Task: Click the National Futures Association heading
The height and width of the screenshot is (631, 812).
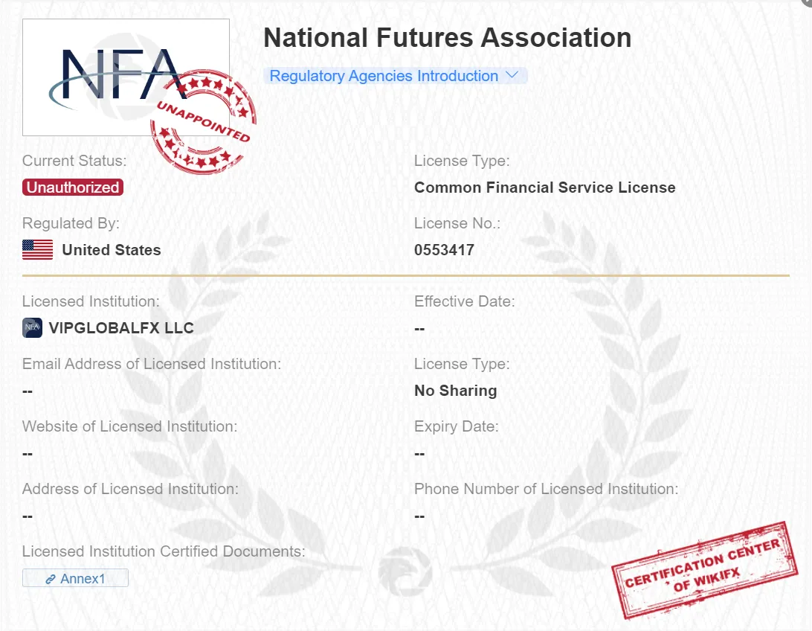Action: coord(448,38)
